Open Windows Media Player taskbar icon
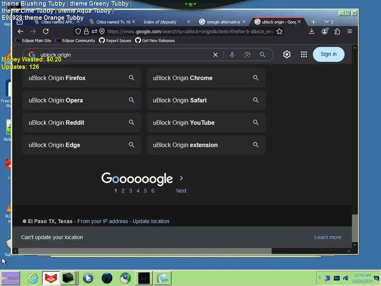 pyautogui.click(x=88, y=278)
